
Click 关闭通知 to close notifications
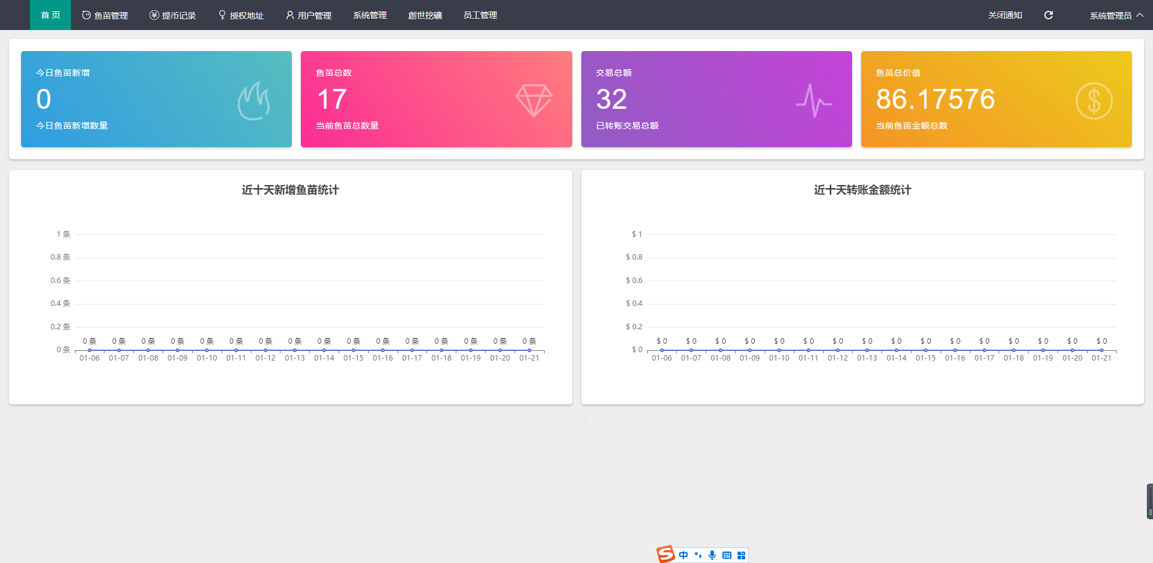[1005, 15]
